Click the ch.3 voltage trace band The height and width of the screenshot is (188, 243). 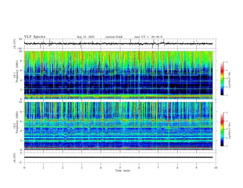point(118,157)
